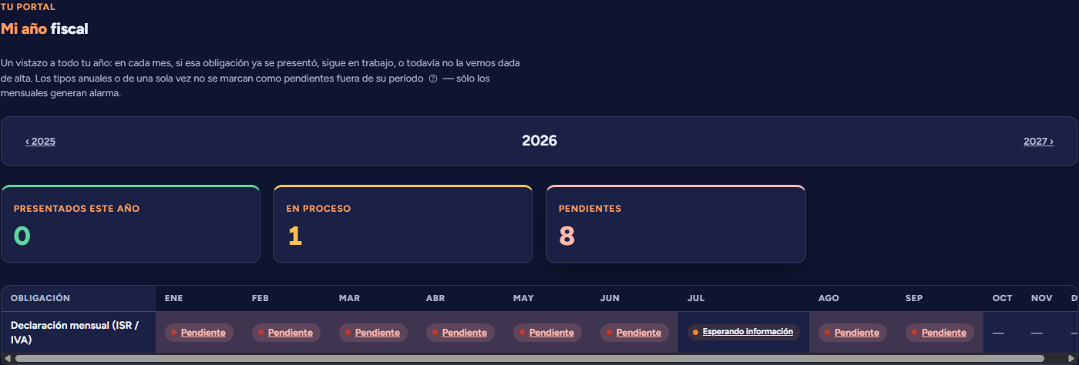1079x365 pixels.
Task: Click the 'En proceso' summary card
Action: 403,224
